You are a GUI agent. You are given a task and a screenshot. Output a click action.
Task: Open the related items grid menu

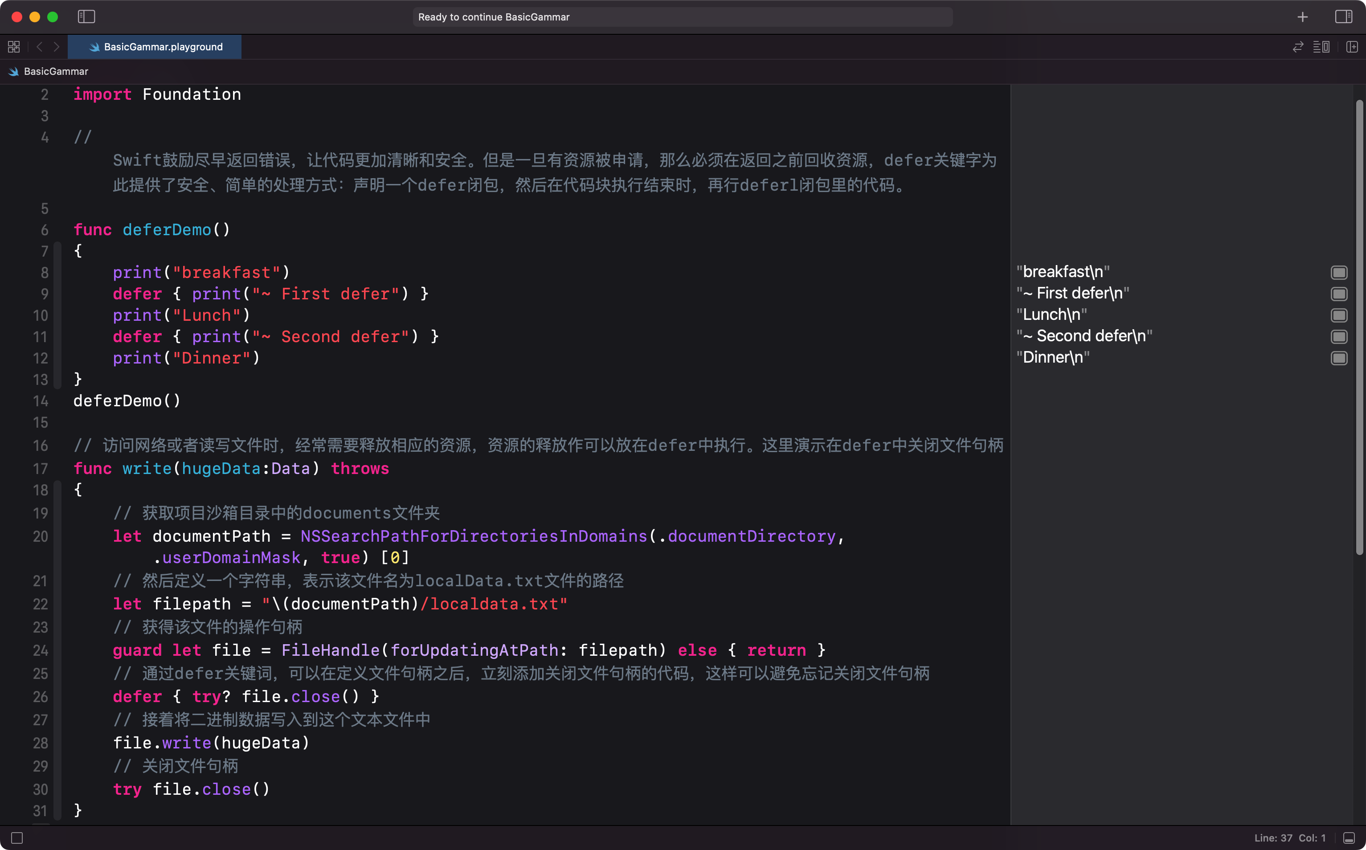[x=14, y=47]
